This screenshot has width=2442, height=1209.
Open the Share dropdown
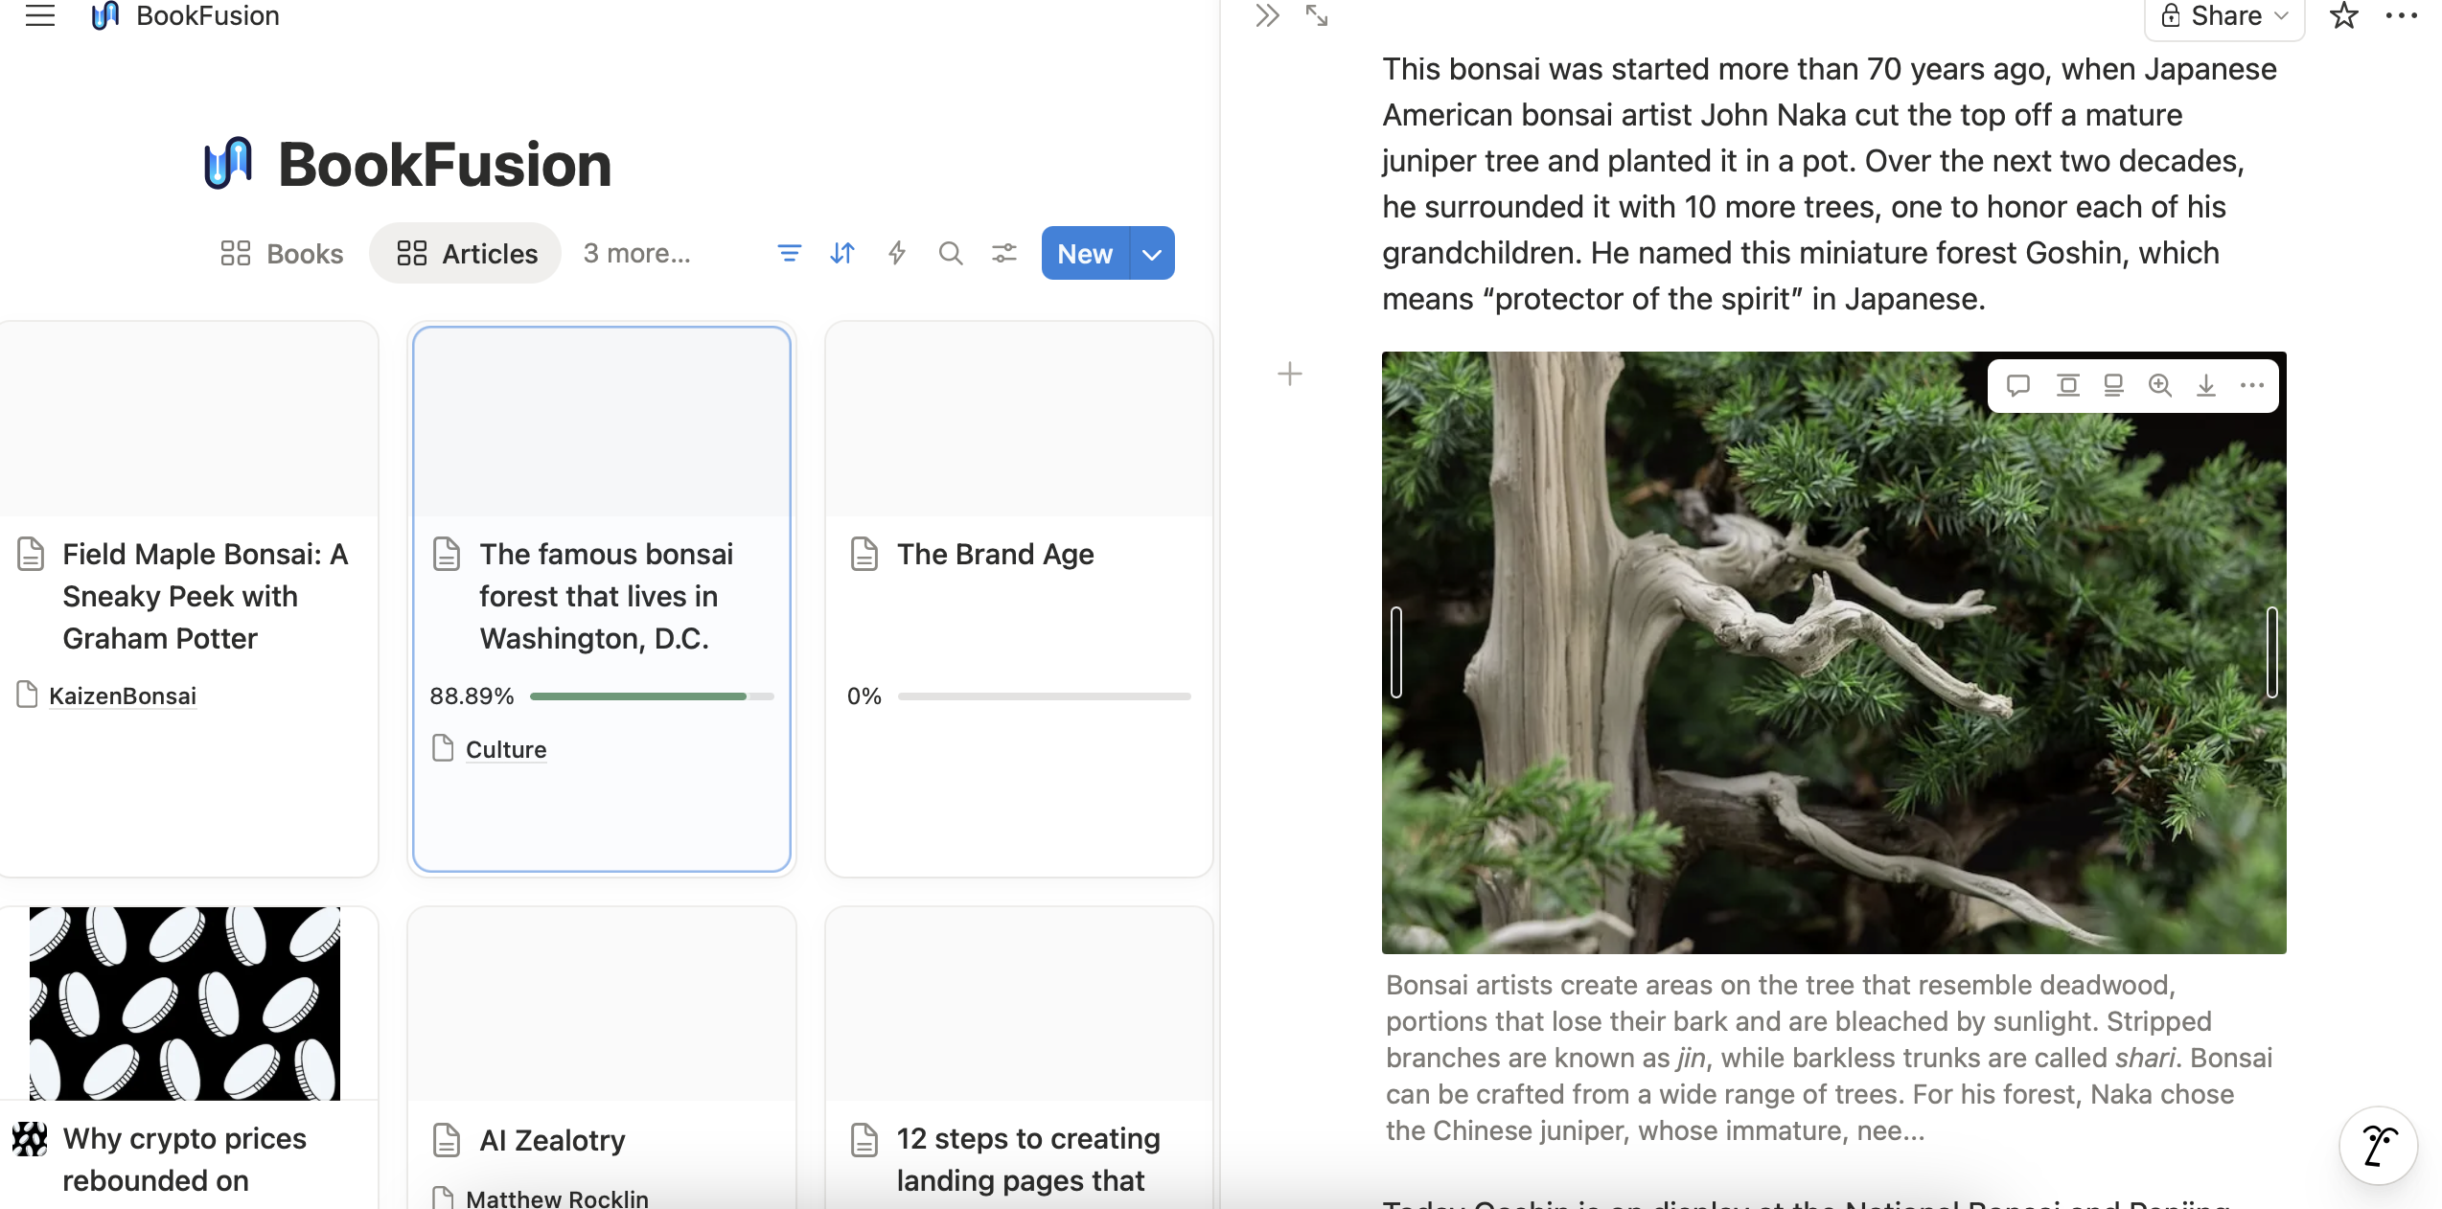(2224, 16)
